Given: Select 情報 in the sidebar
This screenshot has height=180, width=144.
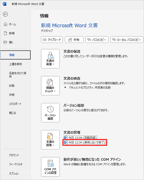Looking at the screenshot, I should [x=16, y=55].
